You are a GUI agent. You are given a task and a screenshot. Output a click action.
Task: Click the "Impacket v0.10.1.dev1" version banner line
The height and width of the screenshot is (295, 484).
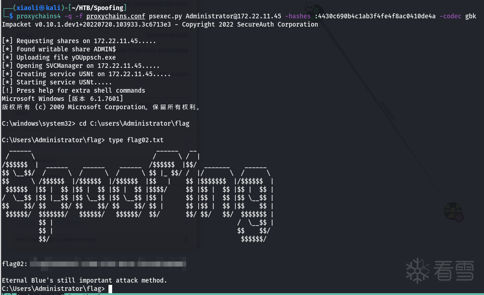coord(160,24)
